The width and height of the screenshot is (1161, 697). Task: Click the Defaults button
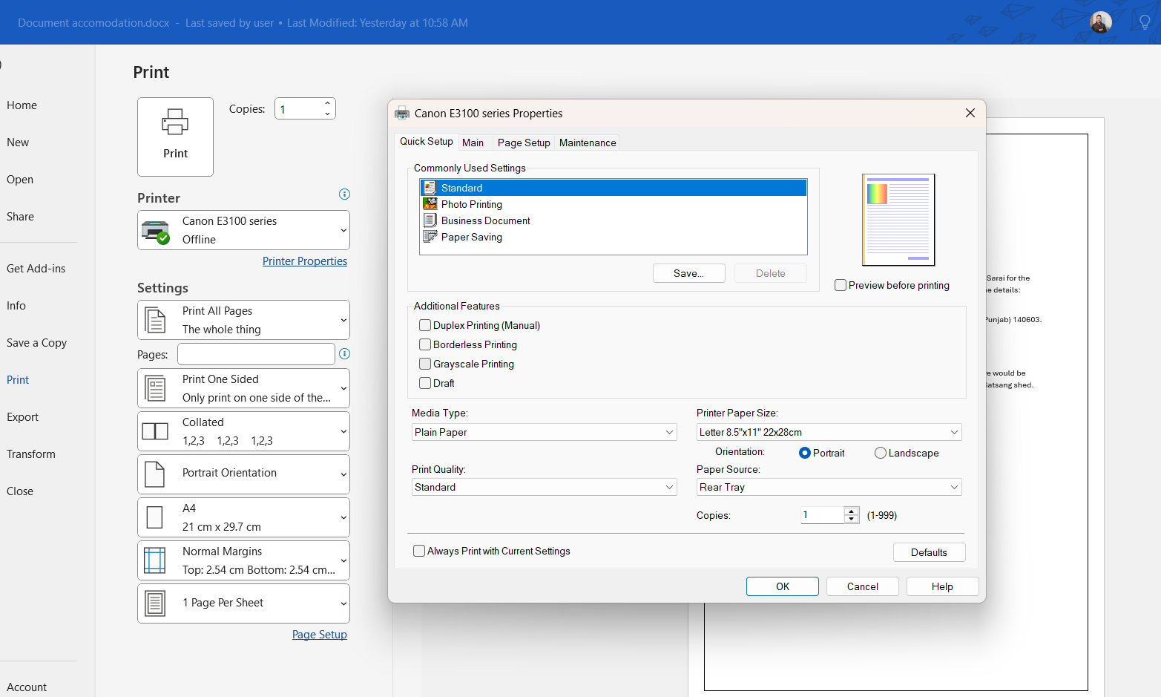click(929, 552)
